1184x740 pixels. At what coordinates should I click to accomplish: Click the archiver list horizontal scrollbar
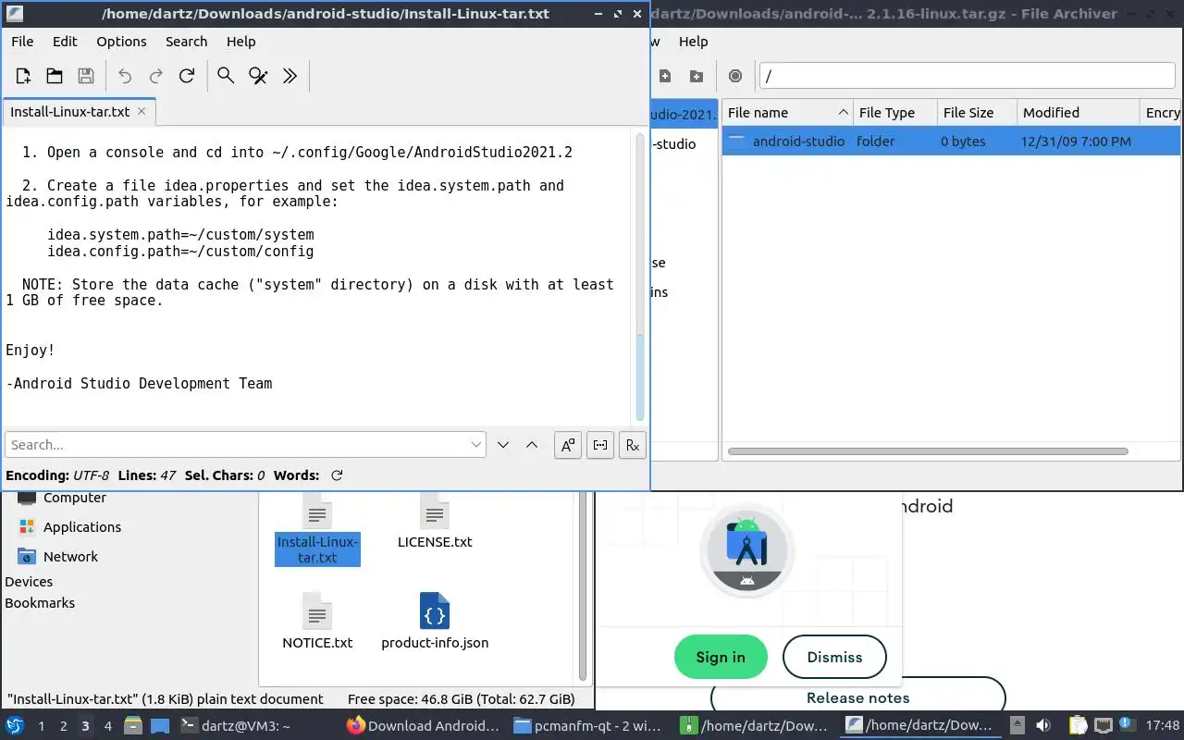coord(928,451)
